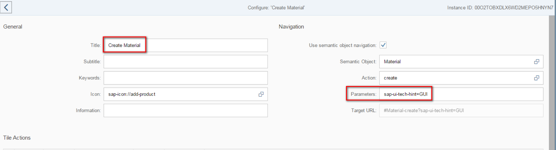Click the greyed-out Target URL field
This screenshot has width=556, height=150.
(x=461, y=110)
